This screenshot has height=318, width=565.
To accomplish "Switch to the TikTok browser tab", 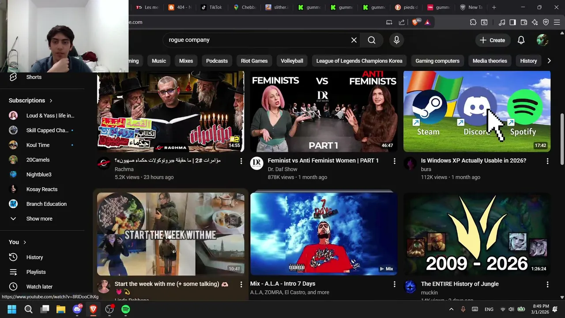I will [x=212, y=7].
